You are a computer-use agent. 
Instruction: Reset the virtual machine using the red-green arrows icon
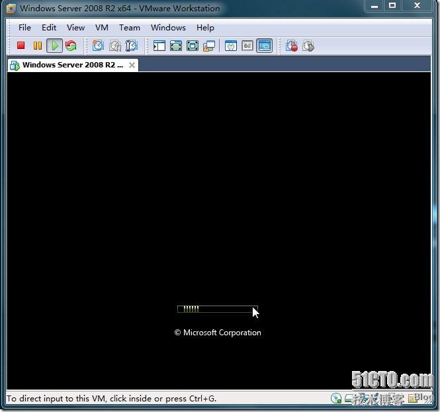[71, 46]
